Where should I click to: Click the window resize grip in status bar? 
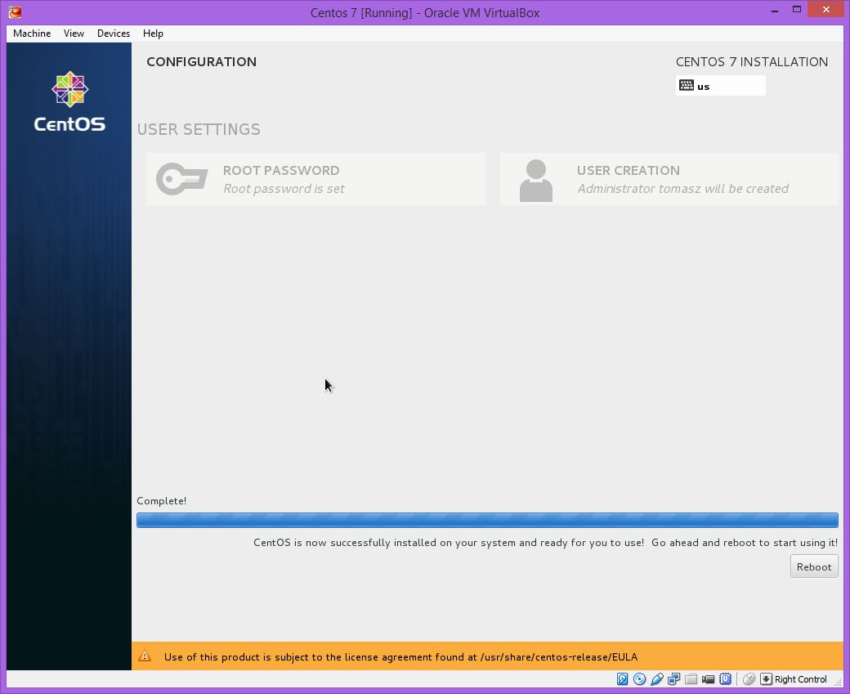coord(838,682)
